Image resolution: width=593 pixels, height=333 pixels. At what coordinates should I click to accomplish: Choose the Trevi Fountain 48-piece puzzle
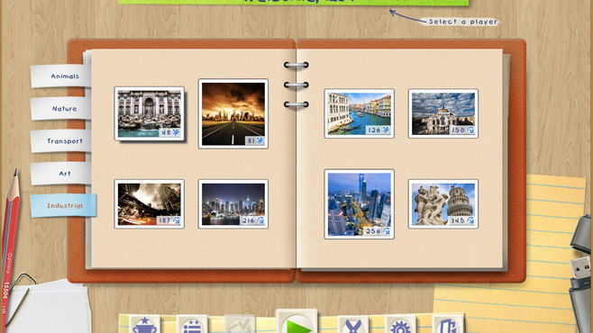click(150, 113)
